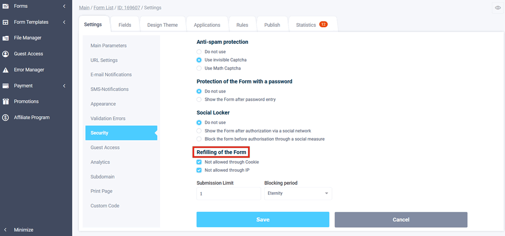Click the Save button
This screenshot has width=505, height=236.
263,220
